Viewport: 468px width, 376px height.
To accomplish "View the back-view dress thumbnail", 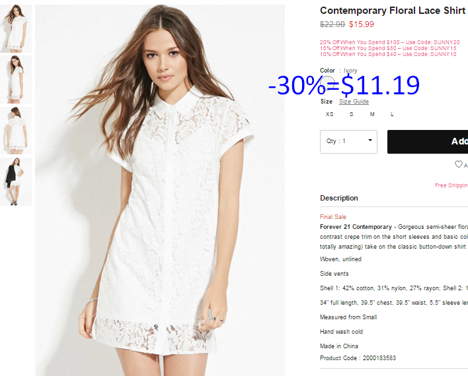I will coord(16,131).
